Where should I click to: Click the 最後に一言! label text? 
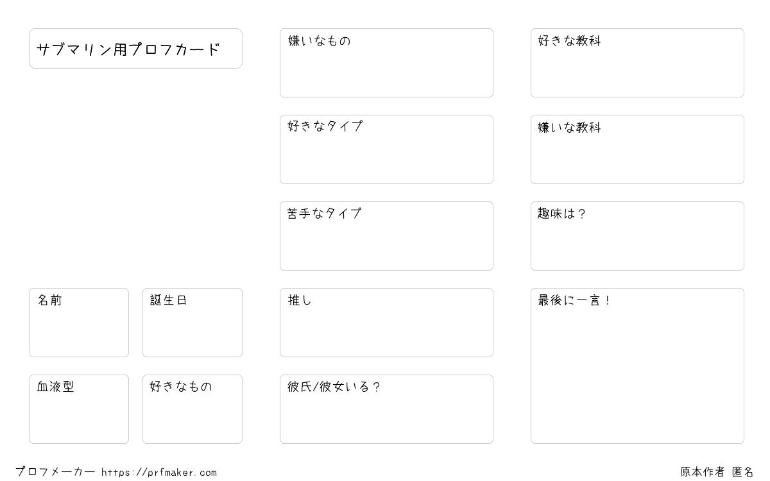[x=574, y=300]
